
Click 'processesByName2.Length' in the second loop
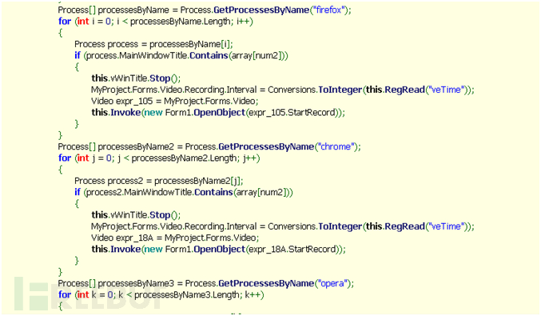pyautogui.click(x=185, y=158)
